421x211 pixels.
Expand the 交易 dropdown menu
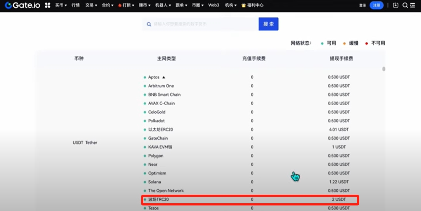pos(91,5)
